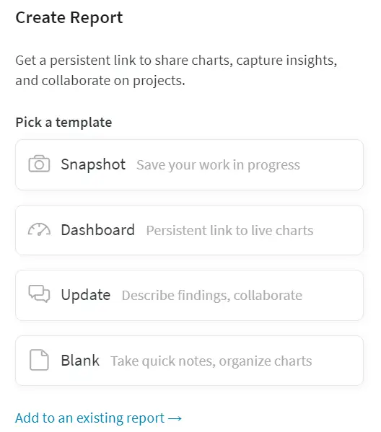The width and height of the screenshot is (381, 432).
Task: Click the 'Snapshot' title text
Action: coord(93,164)
